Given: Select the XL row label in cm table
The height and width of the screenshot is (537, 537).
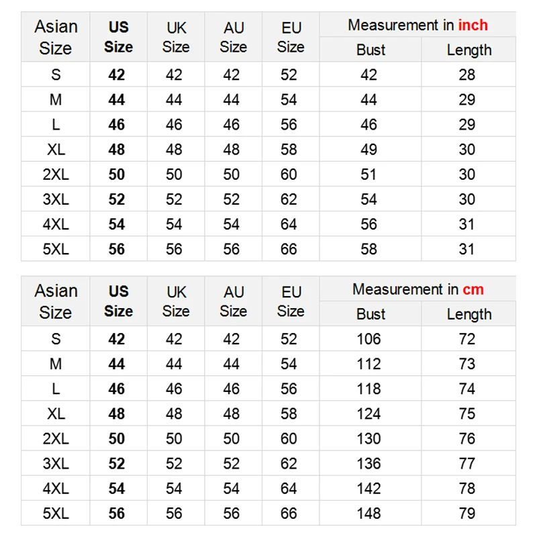Looking at the screenshot, I should click(56, 413).
